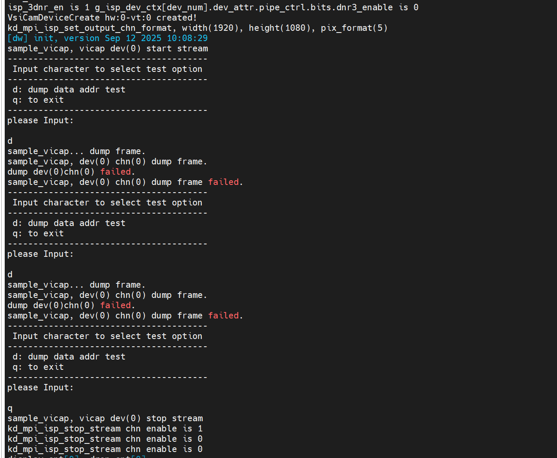Click "isp_3dnr_en" at the top line
This screenshot has width=557, height=458.
(x=36, y=7)
